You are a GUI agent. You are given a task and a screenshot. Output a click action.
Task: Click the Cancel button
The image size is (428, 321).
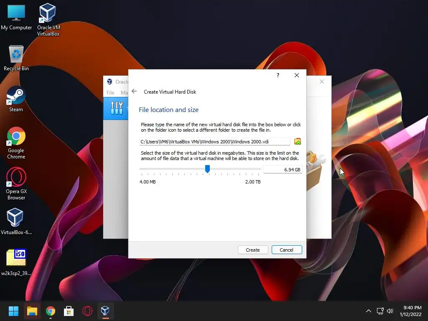pos(287,250)
